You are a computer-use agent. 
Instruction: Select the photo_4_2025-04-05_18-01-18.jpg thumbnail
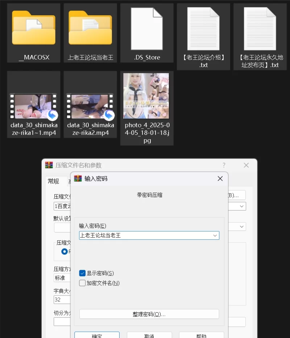[x=146, y=96]
